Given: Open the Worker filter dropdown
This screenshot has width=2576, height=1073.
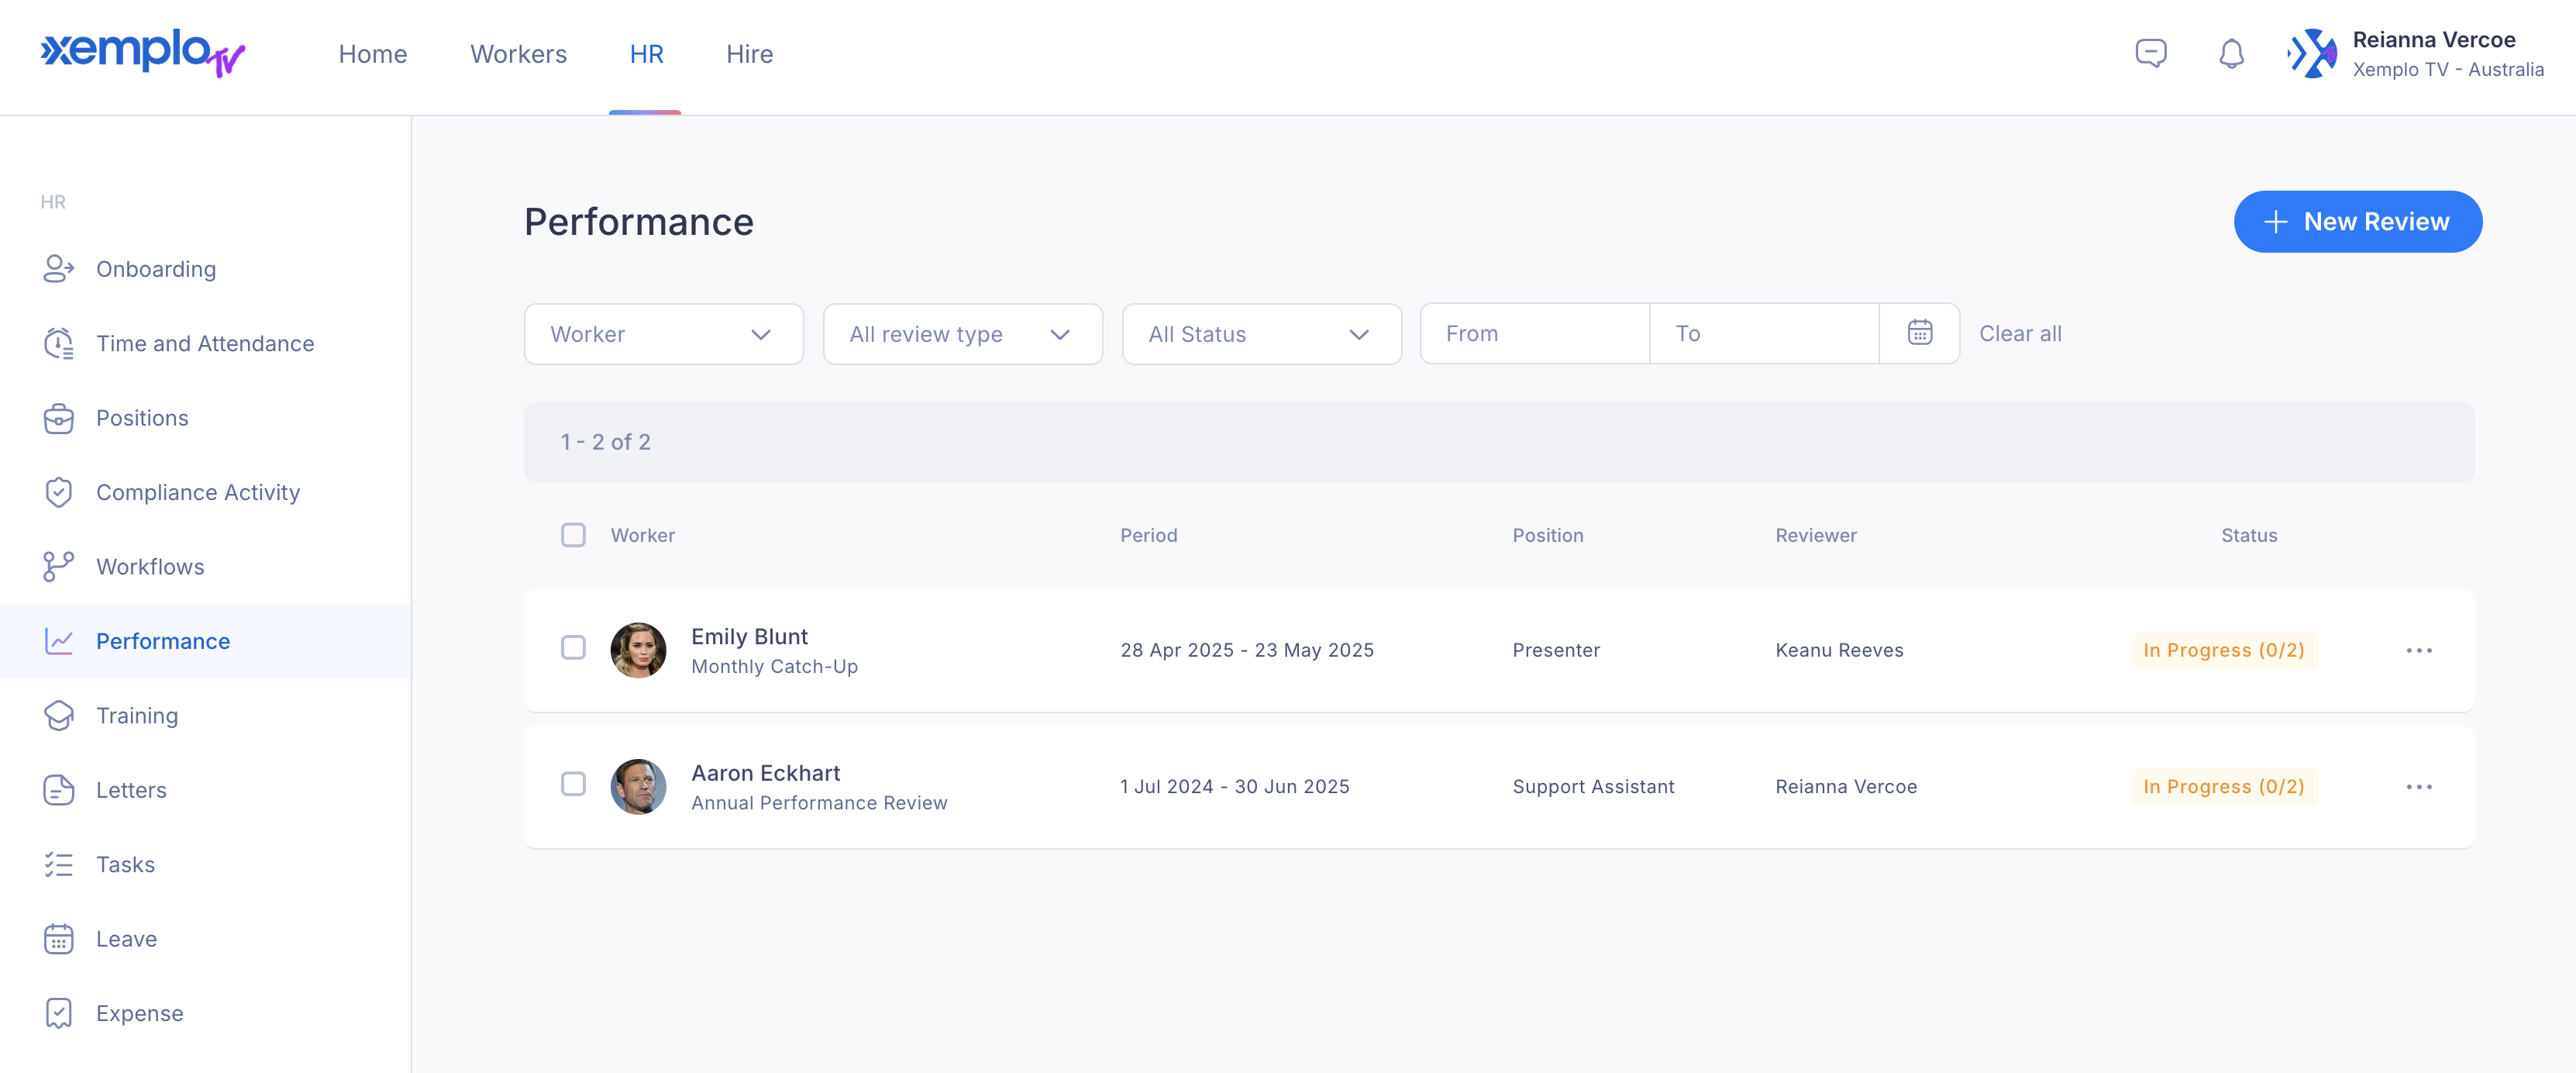Looking at the screenshot, I should 663,334.
